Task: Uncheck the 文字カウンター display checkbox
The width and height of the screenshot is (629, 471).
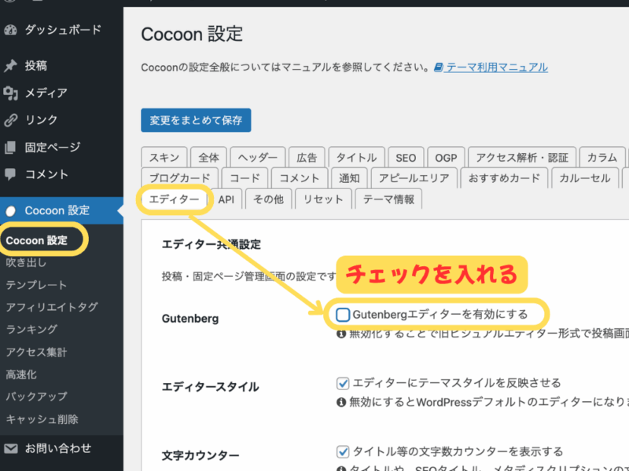Action: [x=343, y=451]
